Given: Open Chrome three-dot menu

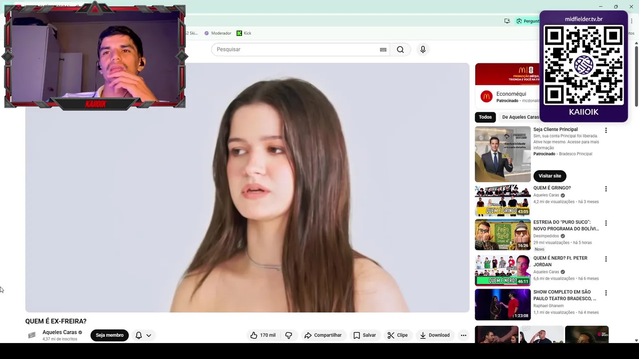Looking at the screenshot, I should tap(632, 21).
